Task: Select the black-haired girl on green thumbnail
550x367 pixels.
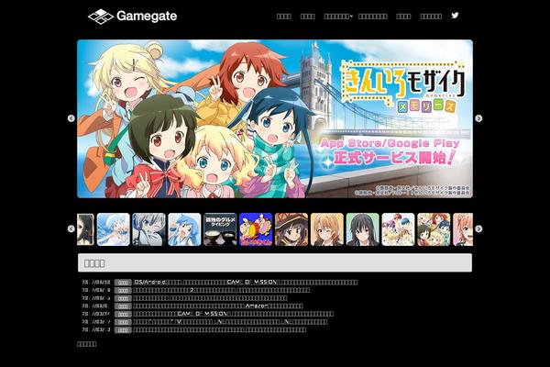Action: [362, 229]
